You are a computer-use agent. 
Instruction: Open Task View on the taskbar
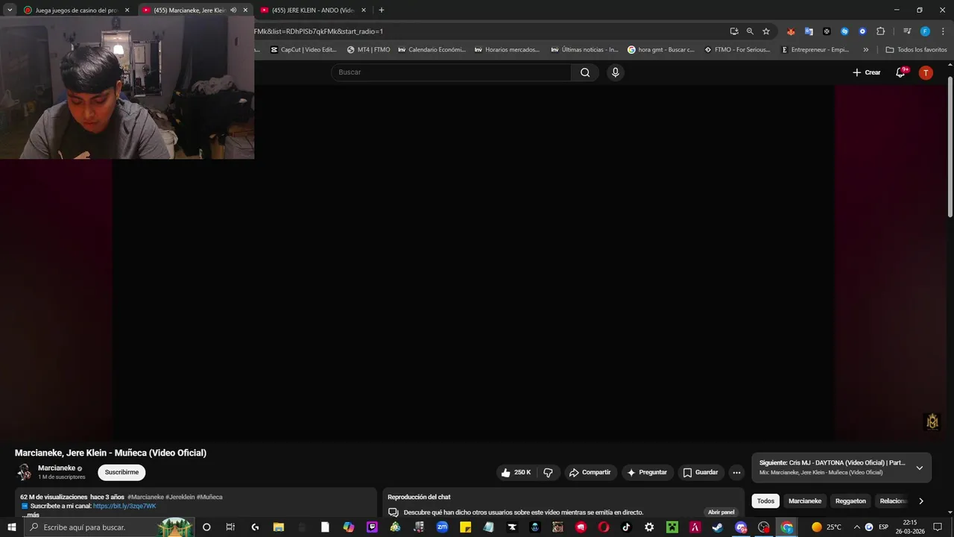230,527
